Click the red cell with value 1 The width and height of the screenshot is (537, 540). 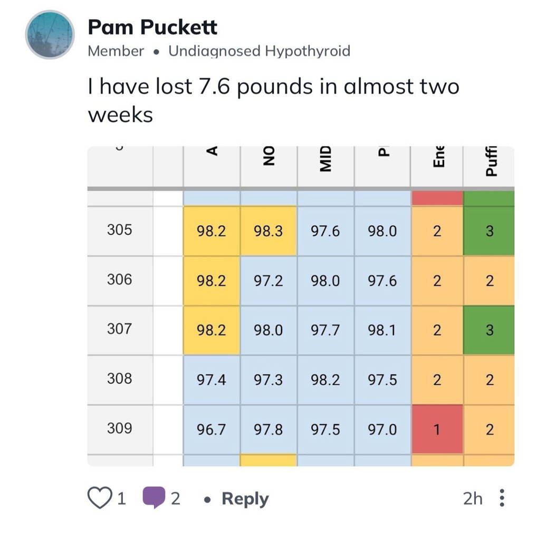tap(437, 429)
